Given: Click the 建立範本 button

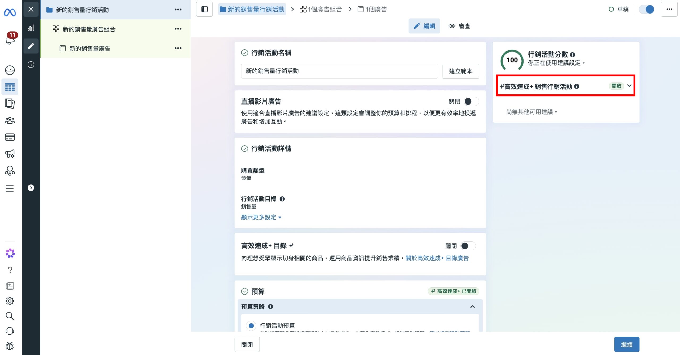Looking at the screenshot, I should pos(461,71).
